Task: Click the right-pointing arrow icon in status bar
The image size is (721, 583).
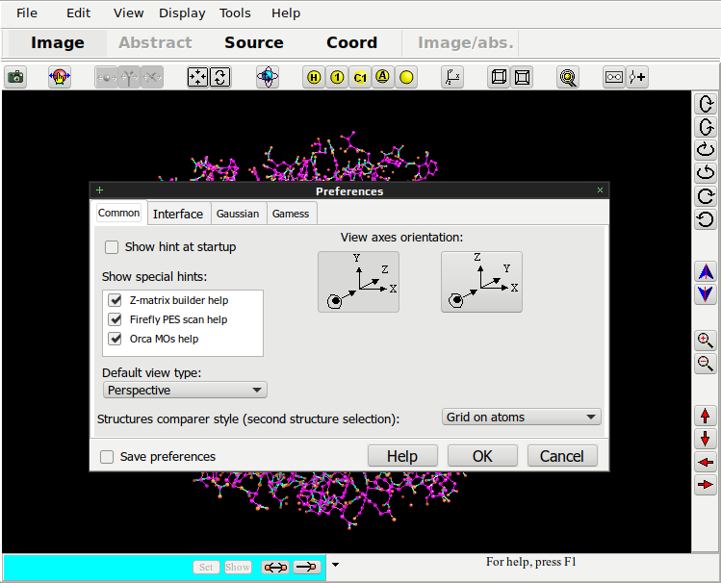Action: tap(307, 568)
